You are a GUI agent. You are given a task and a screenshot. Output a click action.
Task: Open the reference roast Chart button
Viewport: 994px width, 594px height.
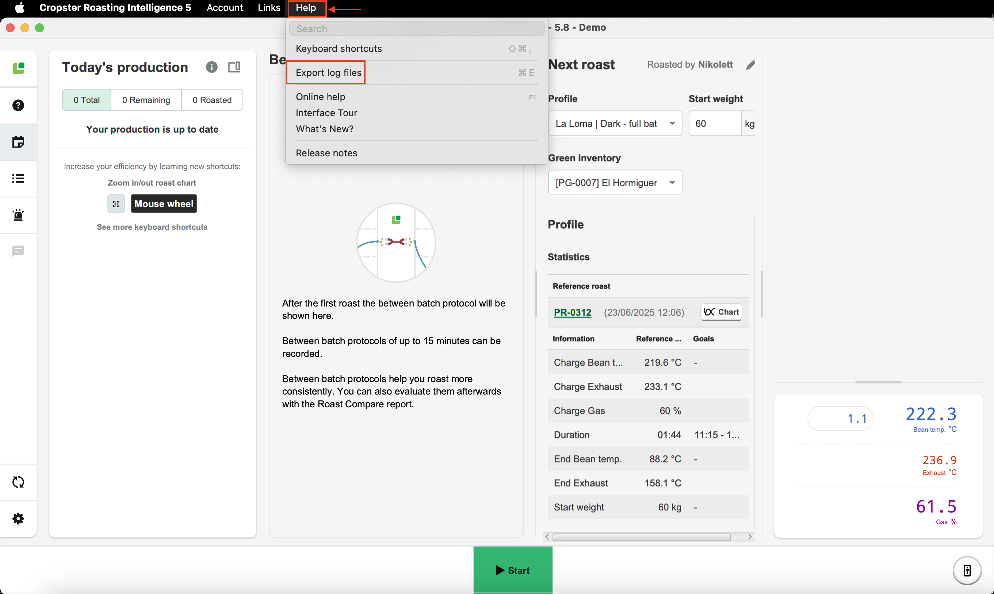pos(721,312)
